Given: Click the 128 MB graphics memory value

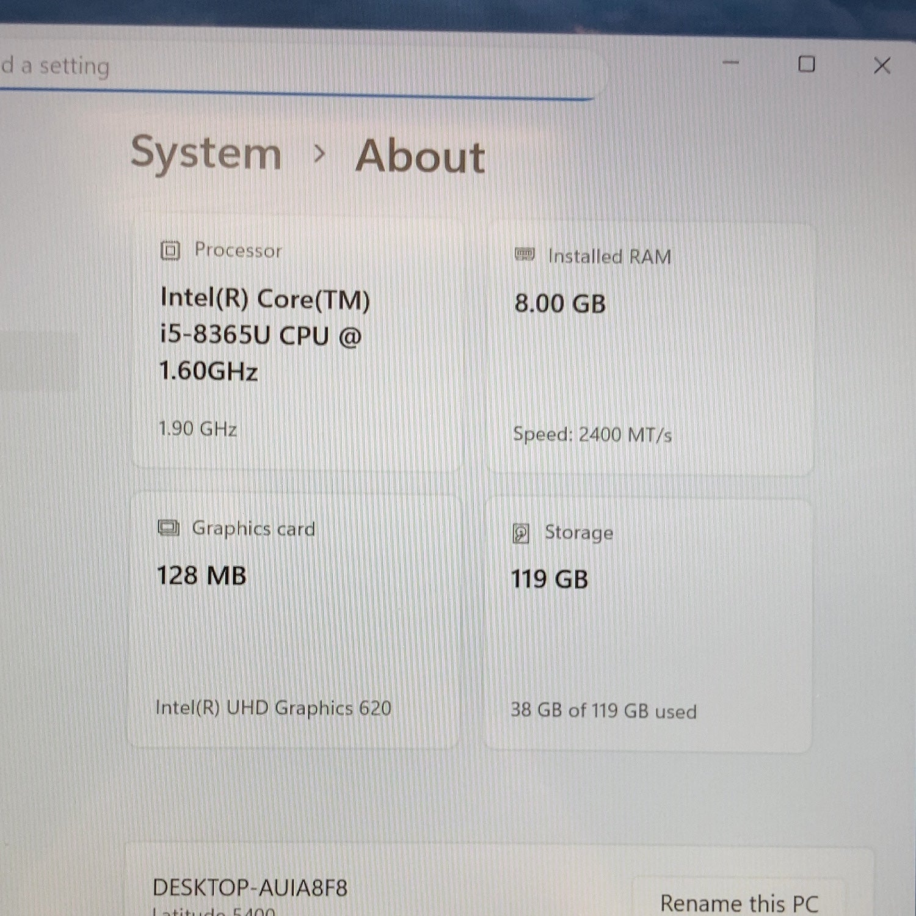Looking at the screenshot, I should click(x=202, y=576).
